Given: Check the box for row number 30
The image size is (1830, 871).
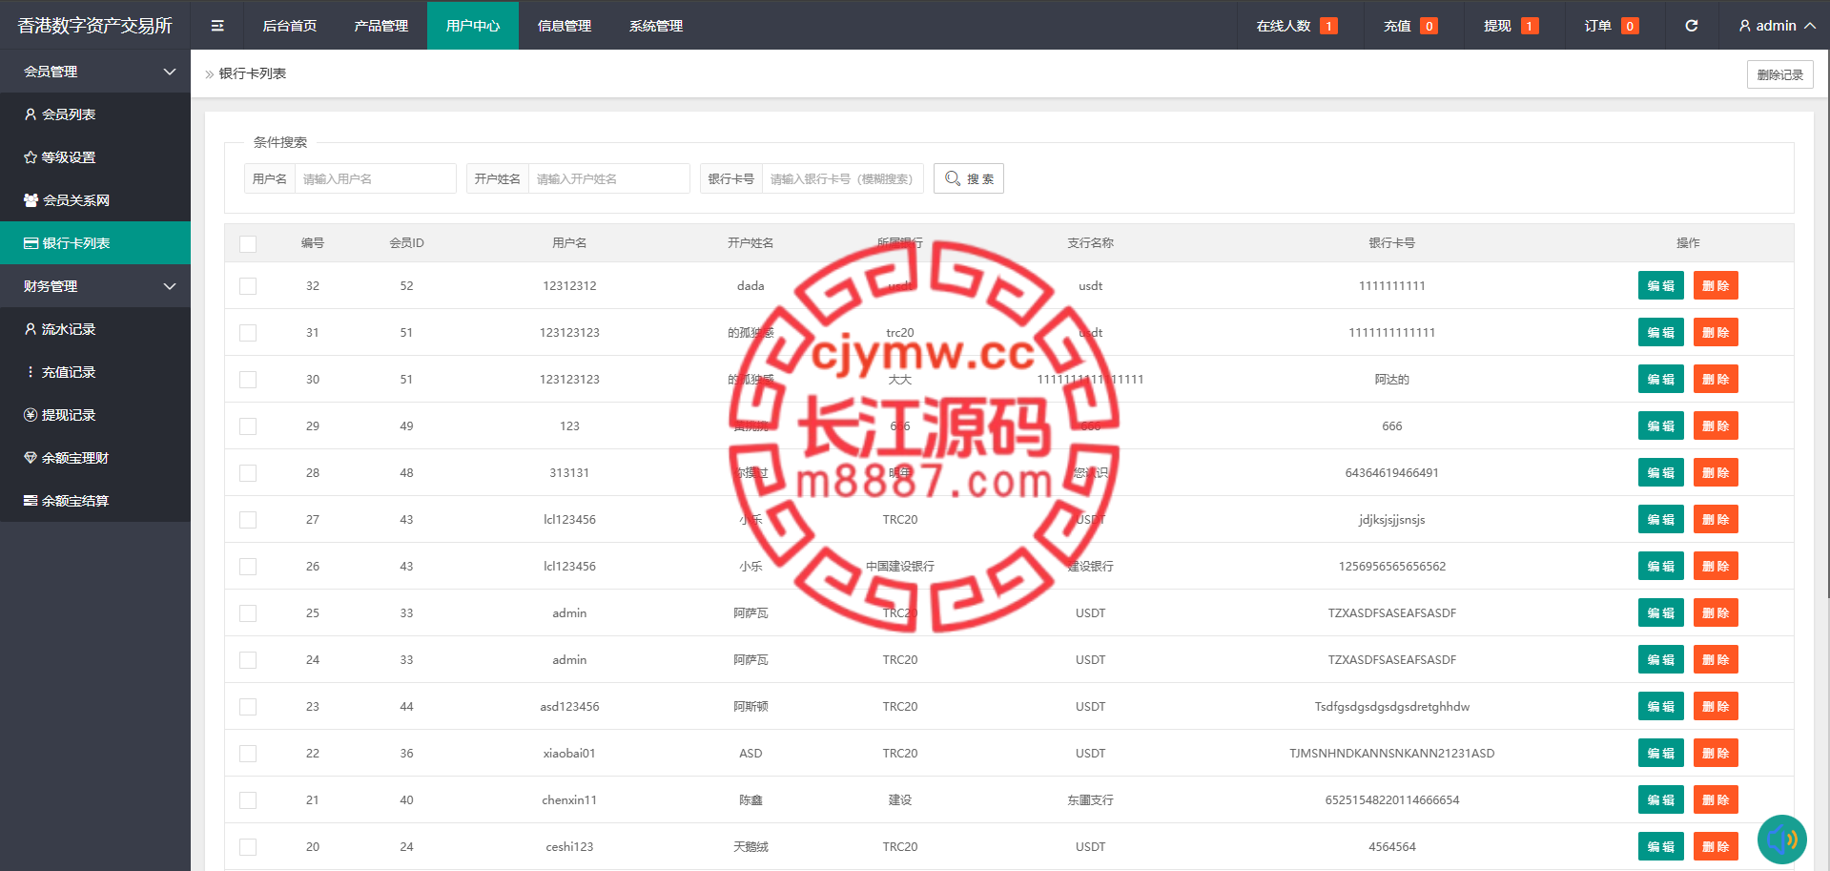Looking at the screenshot, I should [x=248, y=380].
